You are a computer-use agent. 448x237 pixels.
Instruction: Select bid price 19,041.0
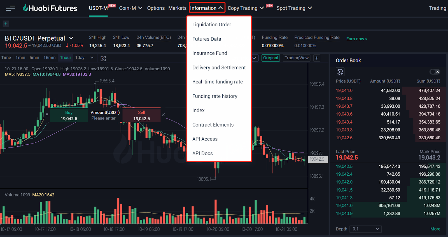pos(344,205)
